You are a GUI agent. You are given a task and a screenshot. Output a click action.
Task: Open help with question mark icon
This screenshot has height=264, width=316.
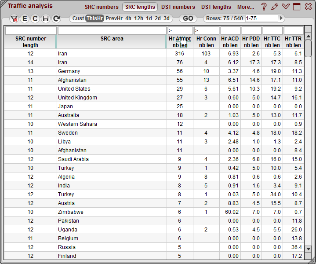coord(264,7)
